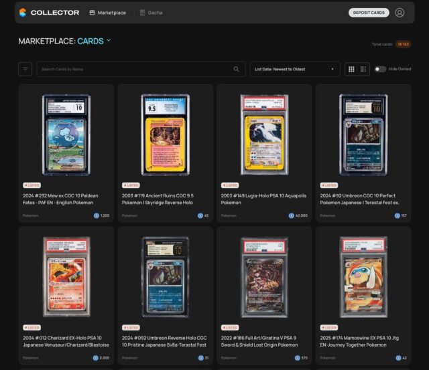Screen dimensions: 429x370
Task: Open the Mamoswine EX PSA 10 card image
Action: coord(363,277)
